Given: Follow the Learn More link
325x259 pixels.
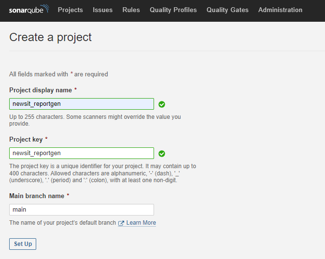Looking at the screenshot, I should click(x=141, y=223).
